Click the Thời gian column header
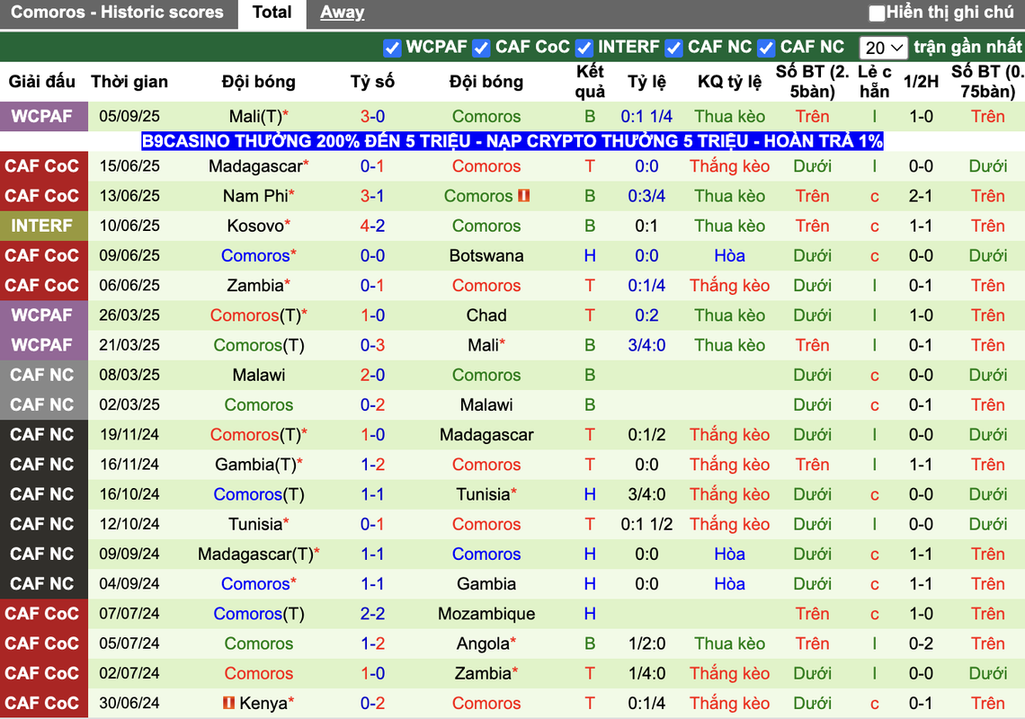 click(129, 82)
